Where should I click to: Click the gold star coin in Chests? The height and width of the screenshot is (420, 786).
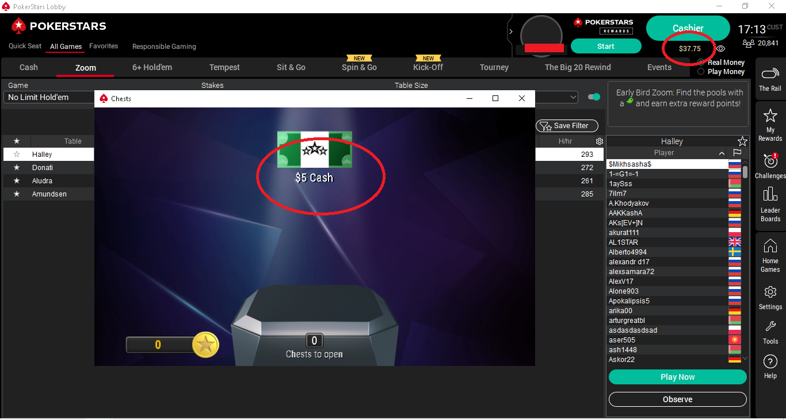tap(205, 344)
